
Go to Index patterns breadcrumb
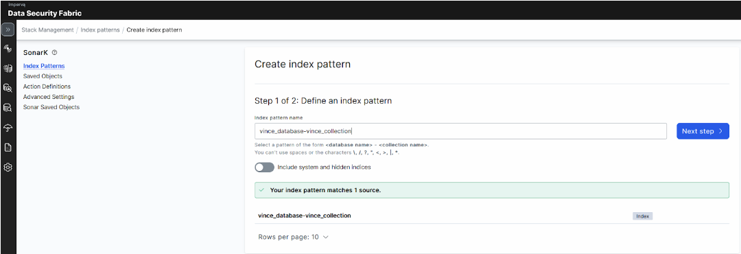(x=100, y=30)
